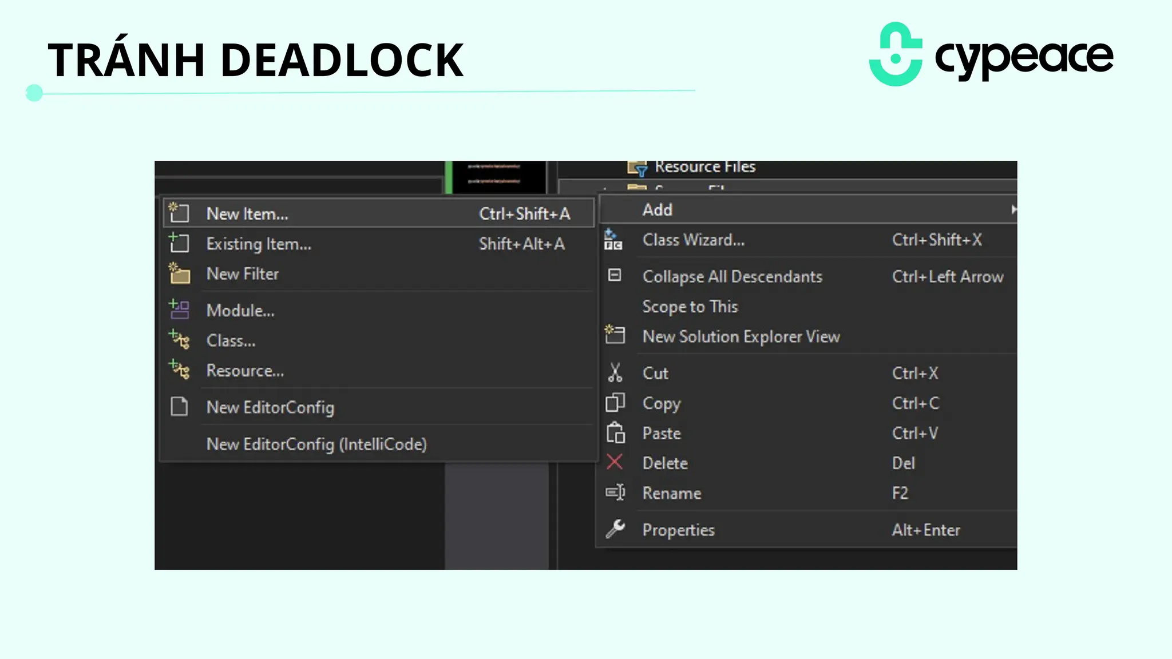Viewport: 1172px width, 659px height.
Task: Choose Existing Item... from the submenu
Action: click(379, 244)
